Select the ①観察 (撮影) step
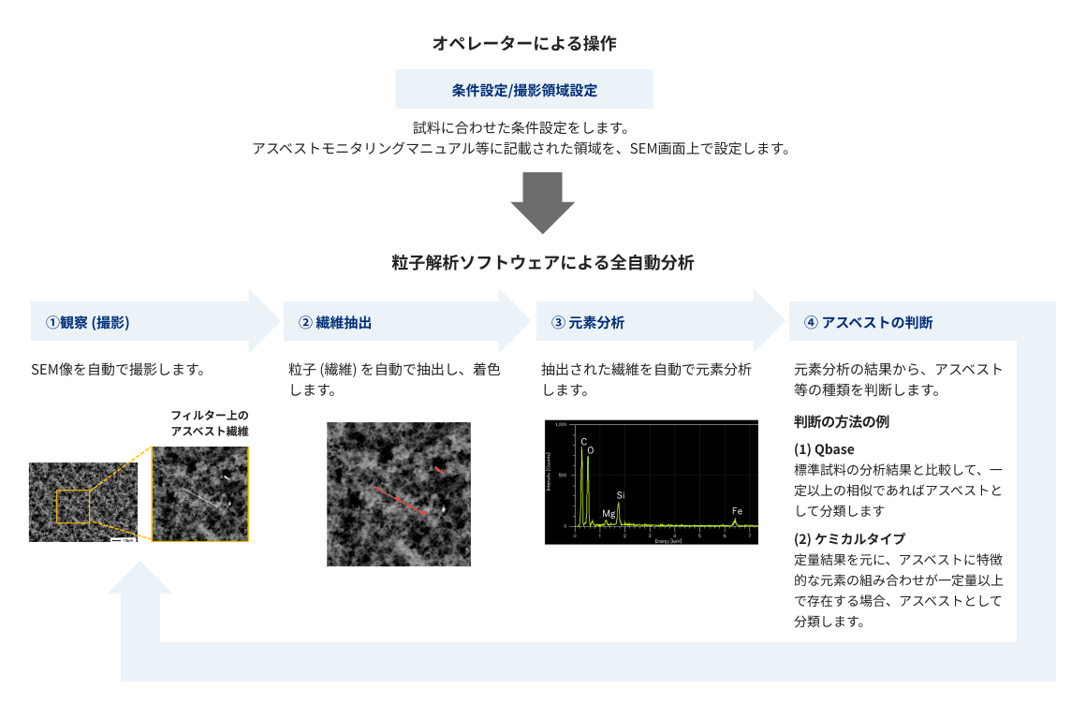The image size is (1086, 719). click(x=88, y=322)
